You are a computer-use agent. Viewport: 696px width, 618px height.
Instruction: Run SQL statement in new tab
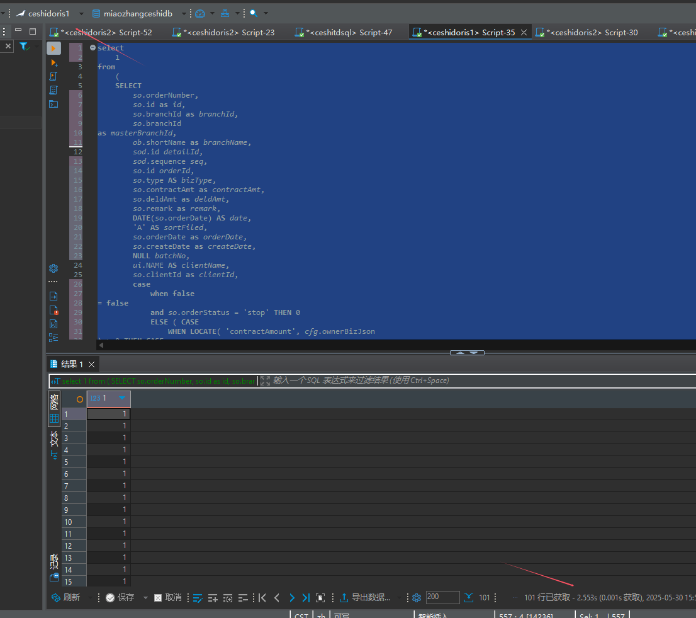54,62
